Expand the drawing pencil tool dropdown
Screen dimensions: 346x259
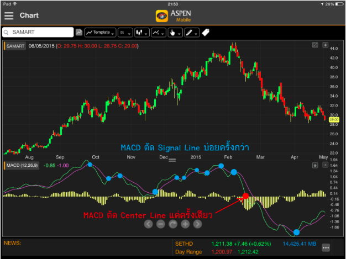[x=191, y=33]
